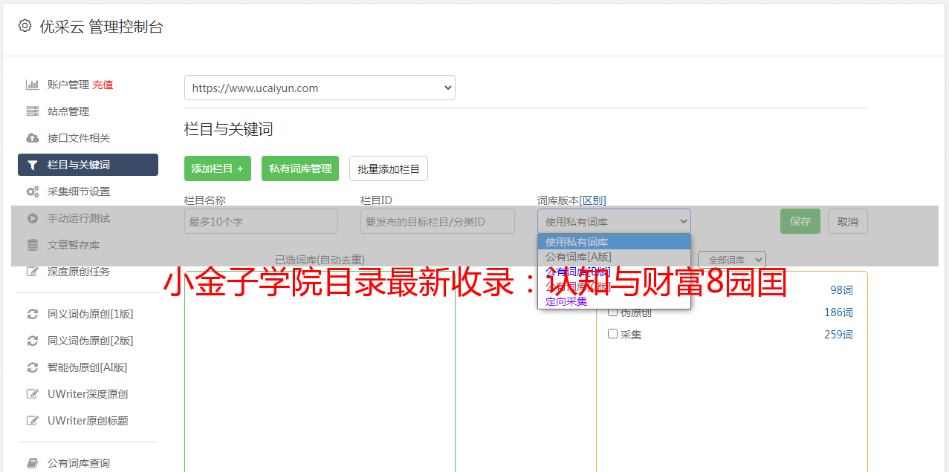Click the 私有词库管理 button
Viewport: 949px width, 472px height.
pyautogui.click(x=300, y=168)
